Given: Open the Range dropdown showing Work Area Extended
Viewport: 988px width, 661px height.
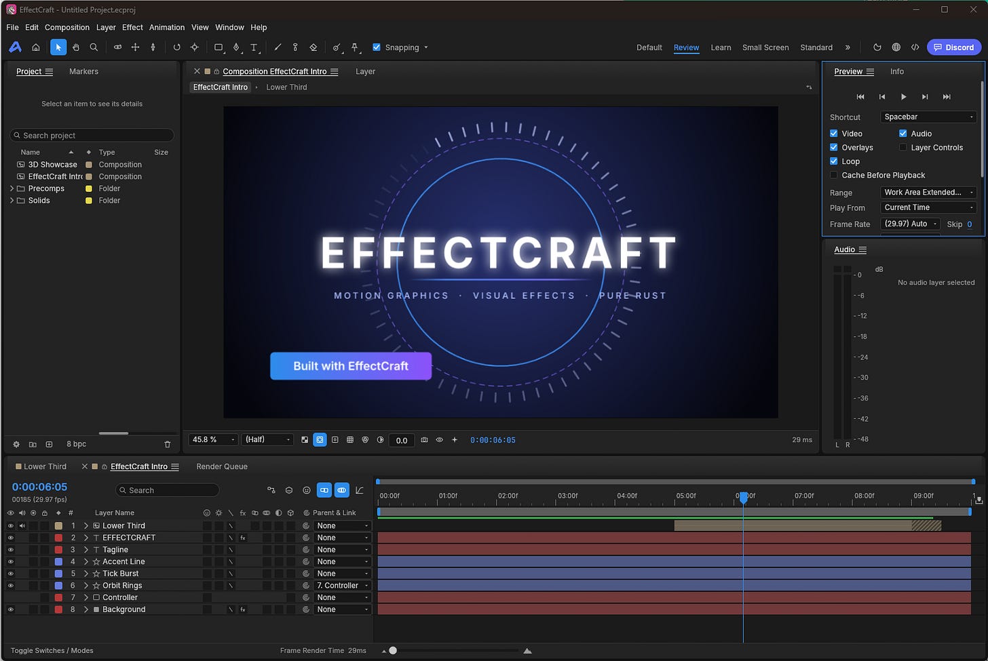Looking at the screenshot, I should (928, 193).
